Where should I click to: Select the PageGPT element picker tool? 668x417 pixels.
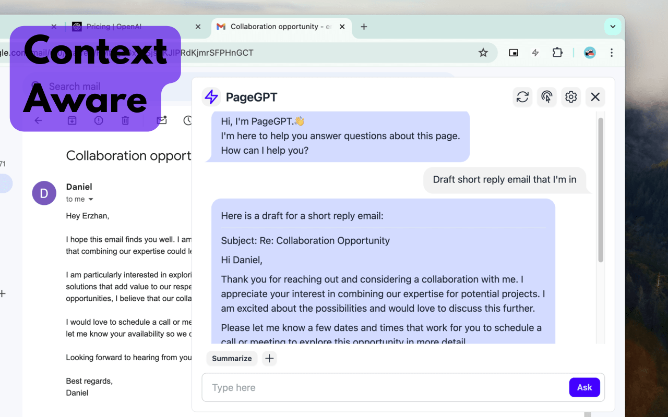point(546,97)
